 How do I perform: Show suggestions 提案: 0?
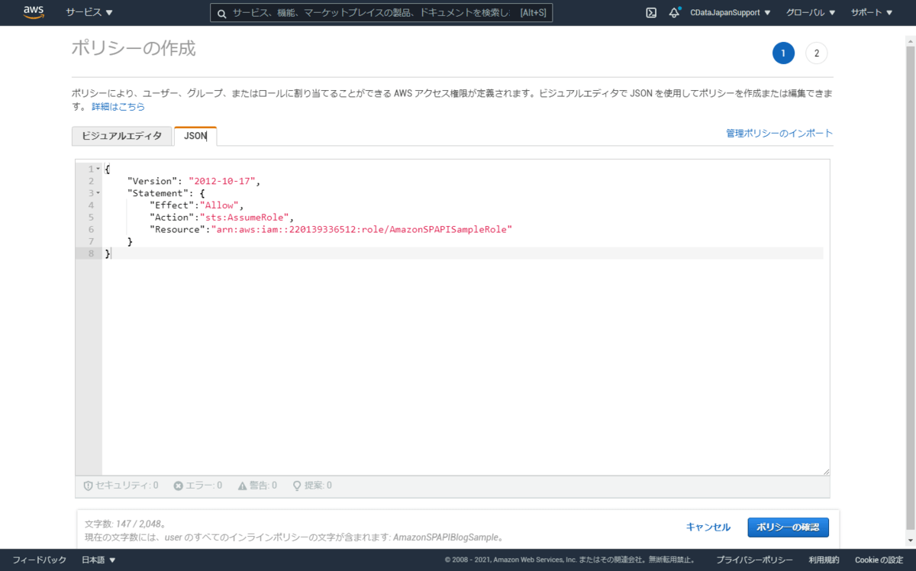click(312, 486)
